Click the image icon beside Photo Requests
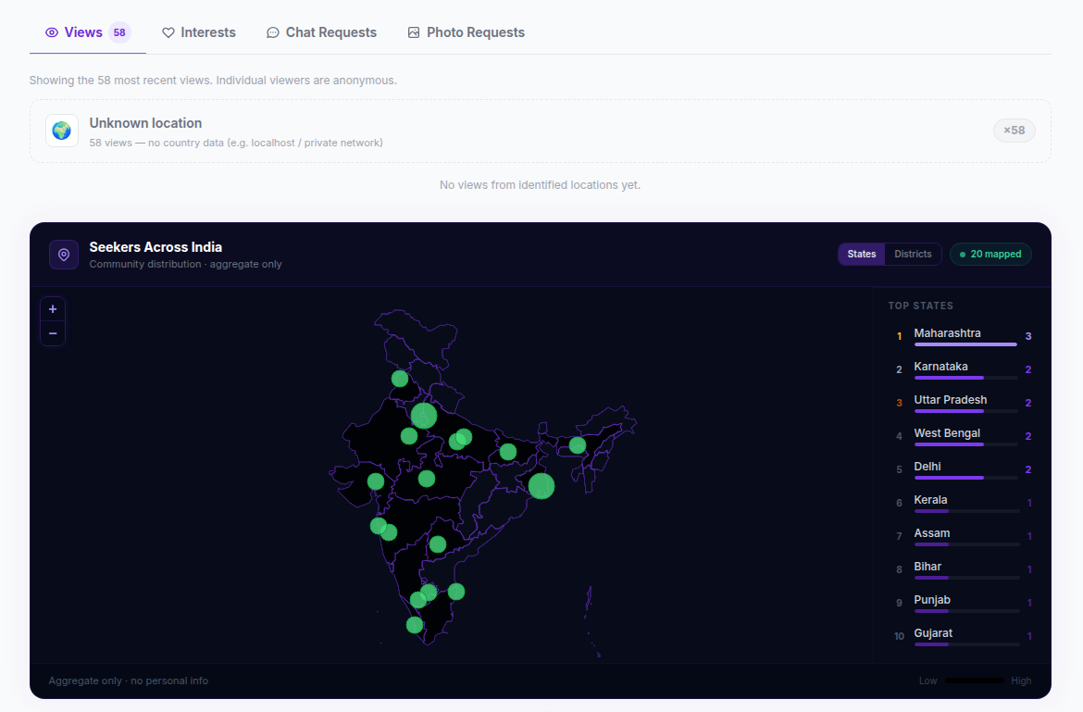The height and width of the screenshot is (712, 1083). 414,32
